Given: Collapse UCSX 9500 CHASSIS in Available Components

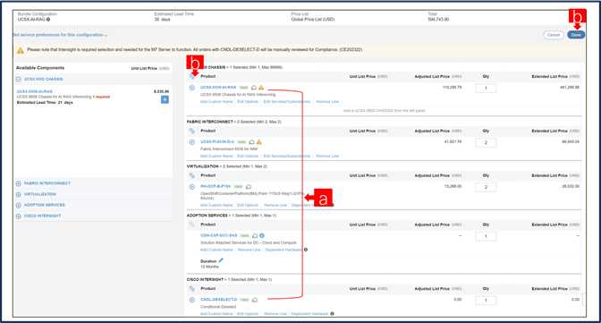Looking at the screenshot, I should point(18,79).
